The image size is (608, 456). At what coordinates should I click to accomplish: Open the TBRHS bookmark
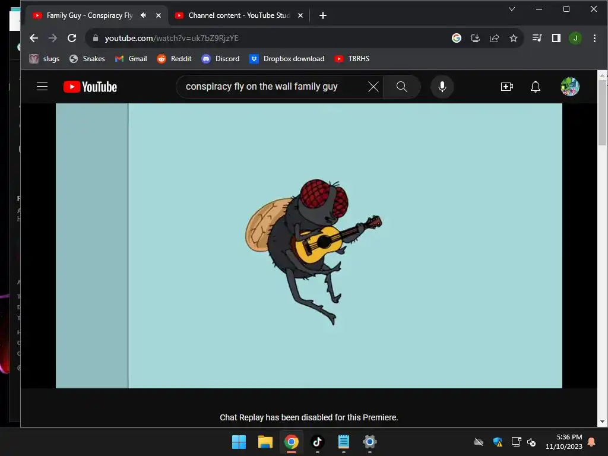352,59
